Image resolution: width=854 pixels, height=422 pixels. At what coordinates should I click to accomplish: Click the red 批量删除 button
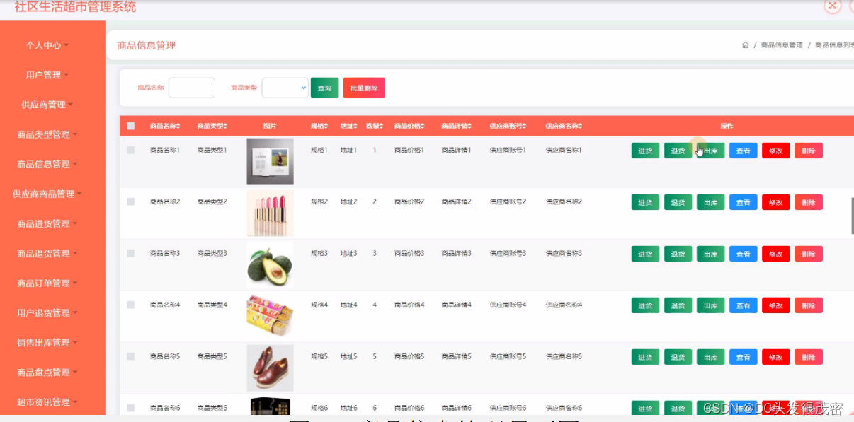click(x=364, y=88)
